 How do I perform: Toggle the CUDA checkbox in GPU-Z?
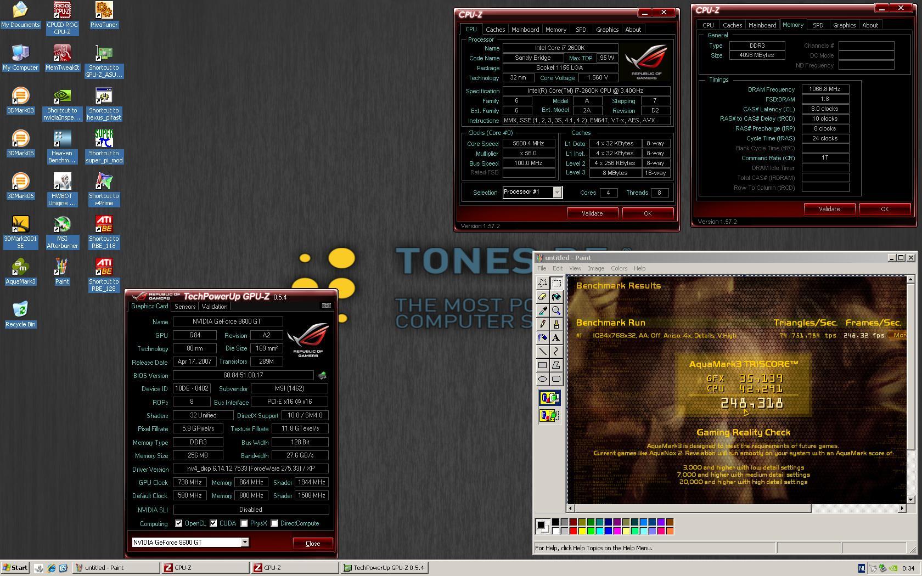pyautogui.click(x=213, y=523)
